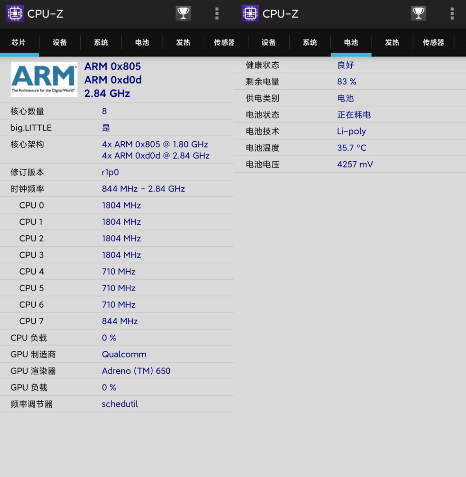Click the 核心数量 row value 8
Screen dimensions: 466x477
(x=105, y=111)
